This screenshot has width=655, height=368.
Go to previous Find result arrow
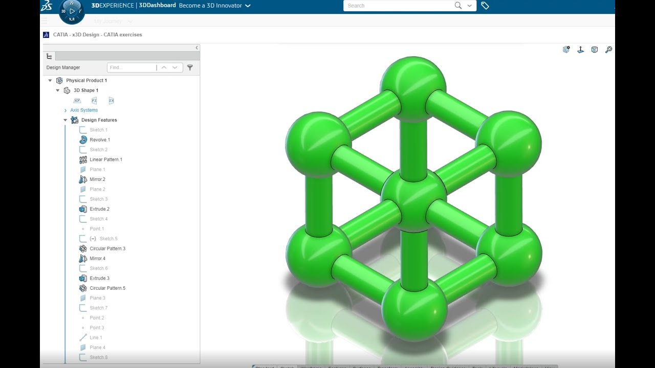coord(164,67)
